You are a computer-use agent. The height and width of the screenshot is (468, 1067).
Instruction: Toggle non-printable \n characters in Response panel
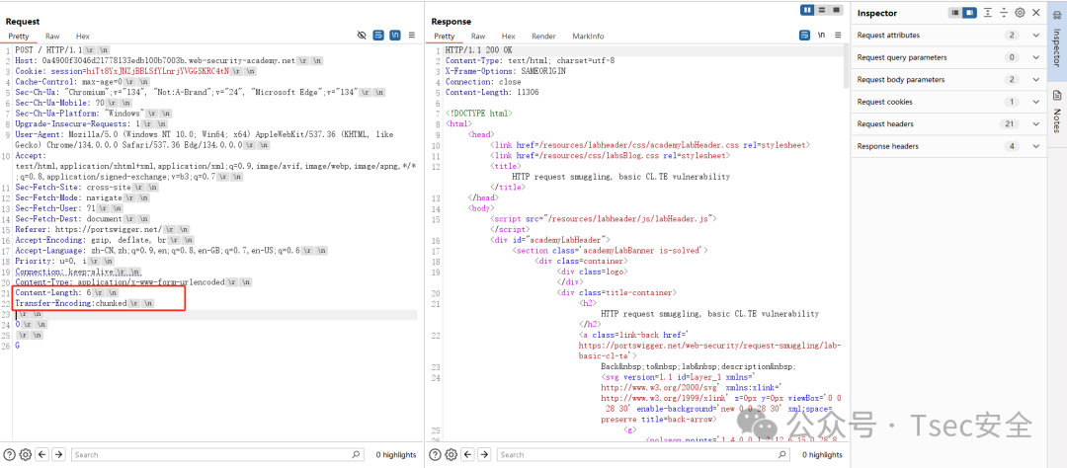[821, 35]
